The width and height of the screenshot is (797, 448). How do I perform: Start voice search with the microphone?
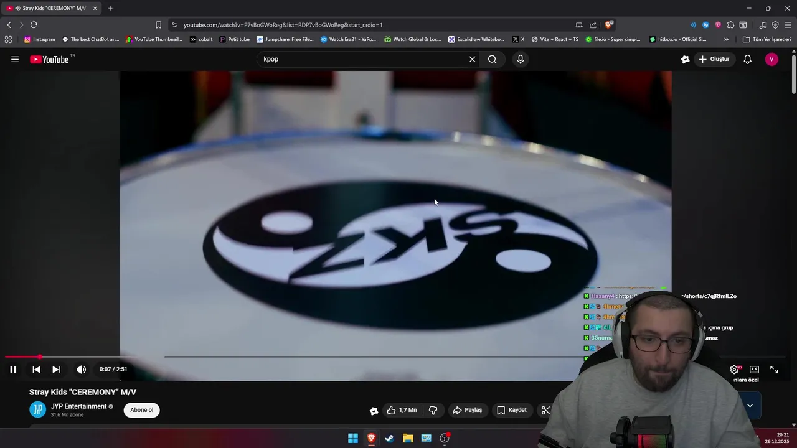point(521,59)
